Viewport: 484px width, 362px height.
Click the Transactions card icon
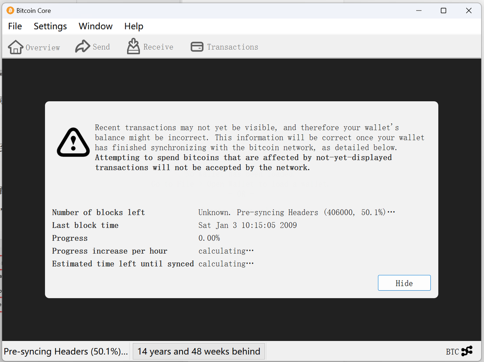point(197,47)
